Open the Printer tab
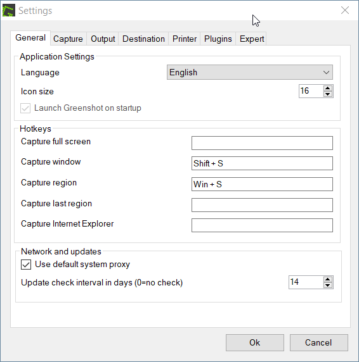The image size is (359, 362). 185,39
